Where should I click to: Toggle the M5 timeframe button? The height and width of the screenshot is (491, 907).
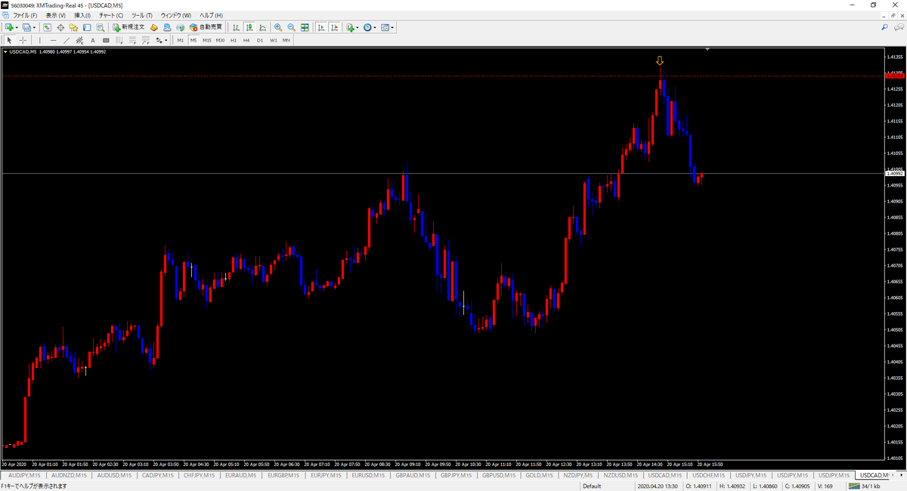(193, 40)
